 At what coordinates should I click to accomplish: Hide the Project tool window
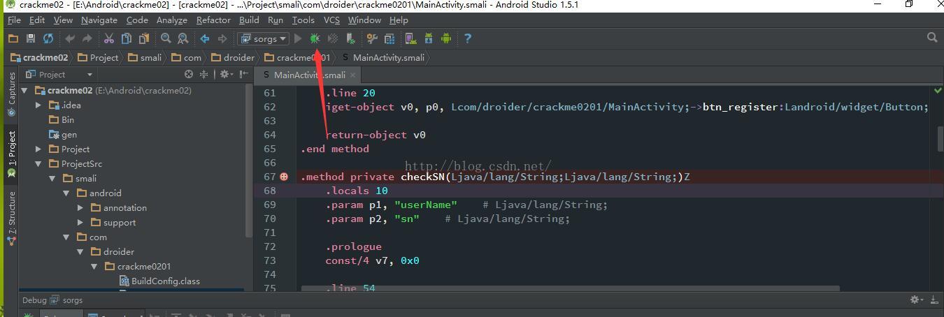243,74
